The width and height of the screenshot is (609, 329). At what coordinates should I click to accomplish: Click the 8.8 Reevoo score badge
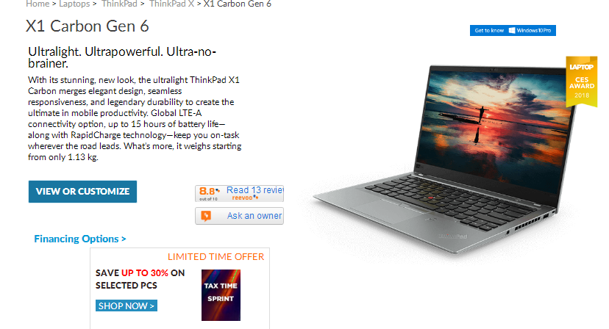(x=209, y=193)
